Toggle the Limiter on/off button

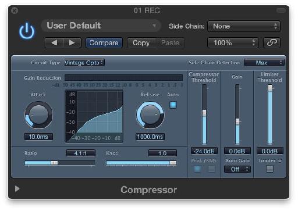(x=269, y=169)
